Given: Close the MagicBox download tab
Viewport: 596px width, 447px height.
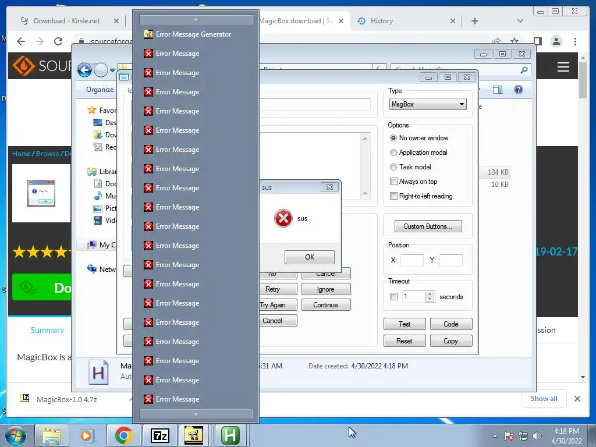Looking at the screenshot, I should [x=341, y=21].
